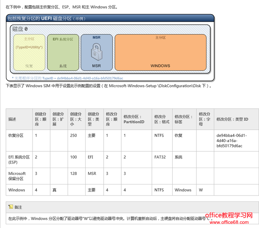Click the top MSR label in blue block
The image size is (259, 228).
tap(96, 38)
